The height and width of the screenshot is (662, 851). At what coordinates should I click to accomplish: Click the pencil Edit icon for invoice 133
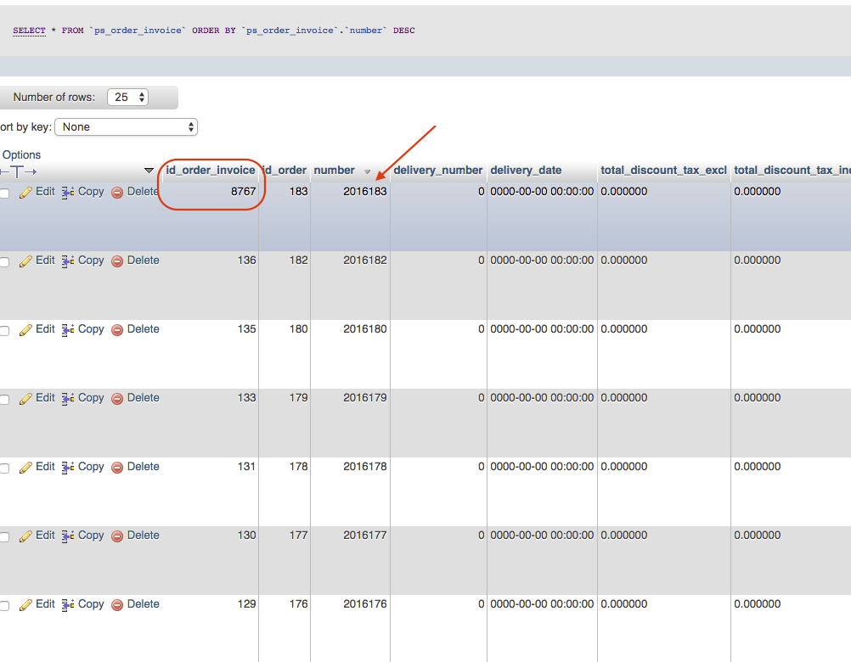[25, 399]
